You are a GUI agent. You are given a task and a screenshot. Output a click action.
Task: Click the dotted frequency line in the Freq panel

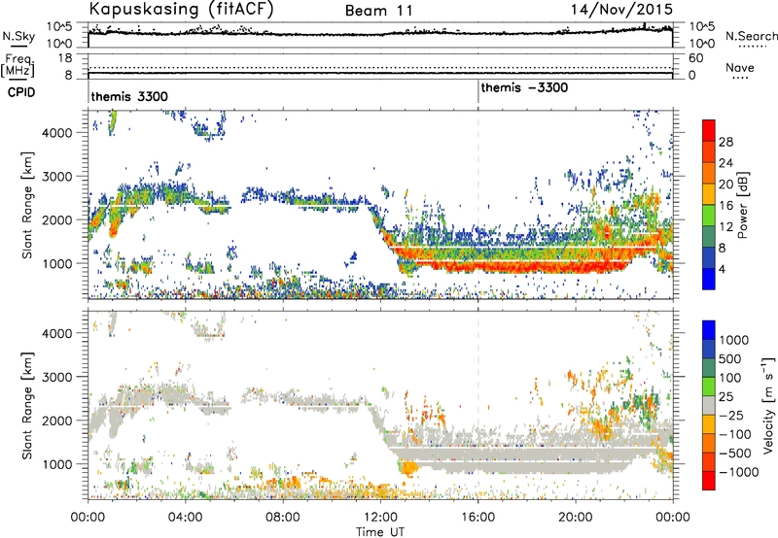(380, 68)
